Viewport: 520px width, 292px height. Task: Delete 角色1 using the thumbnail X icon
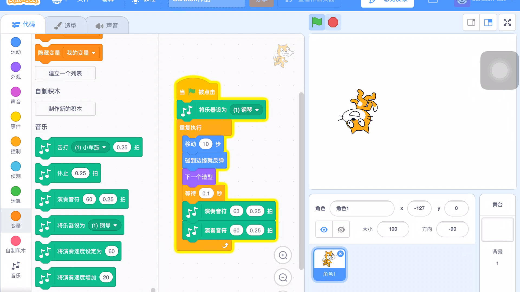pyautogui.click(x=340, y=254)
